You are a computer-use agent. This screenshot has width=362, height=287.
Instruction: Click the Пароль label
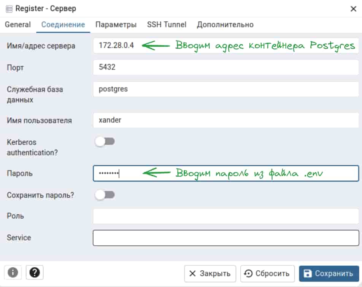pyautogui.click(x=20, y=173)
